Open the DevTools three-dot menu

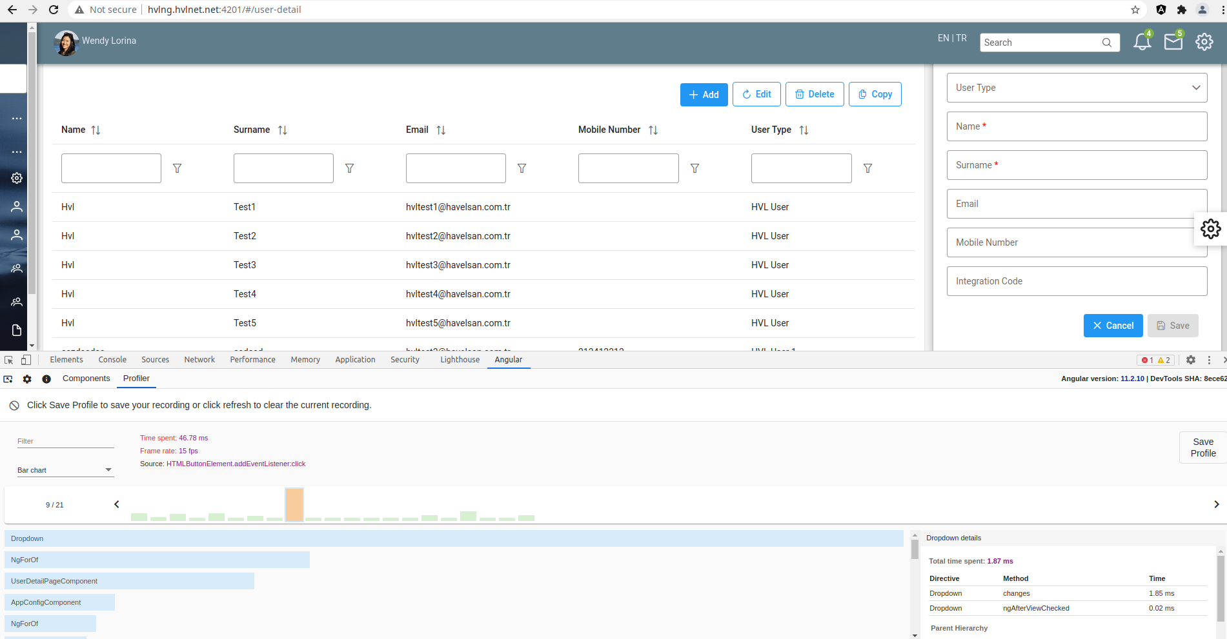click(x=1209, y=360)
